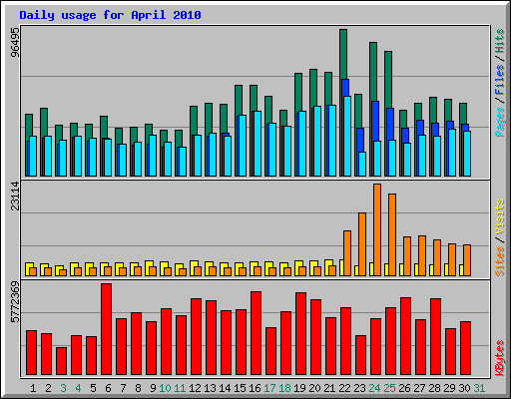The image size is (511, 399).
Task: Click day label 27 on the x-axis
Action: pos(419,388)
